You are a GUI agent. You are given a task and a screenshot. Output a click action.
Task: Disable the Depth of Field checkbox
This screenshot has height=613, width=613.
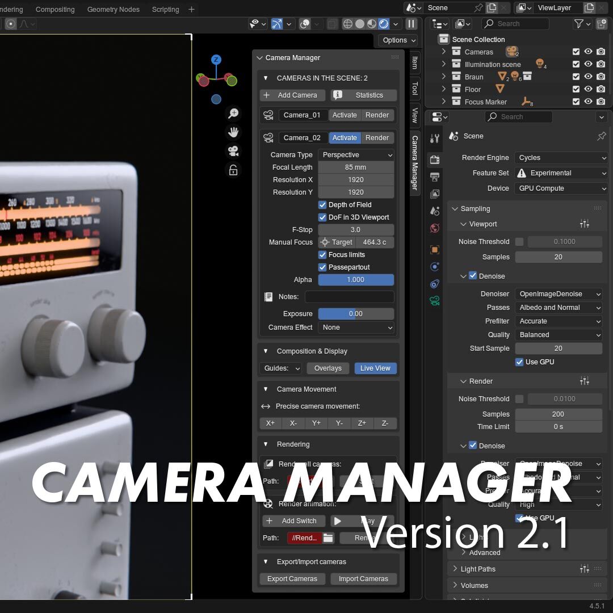pyautogui.click(x=322, y=205)
